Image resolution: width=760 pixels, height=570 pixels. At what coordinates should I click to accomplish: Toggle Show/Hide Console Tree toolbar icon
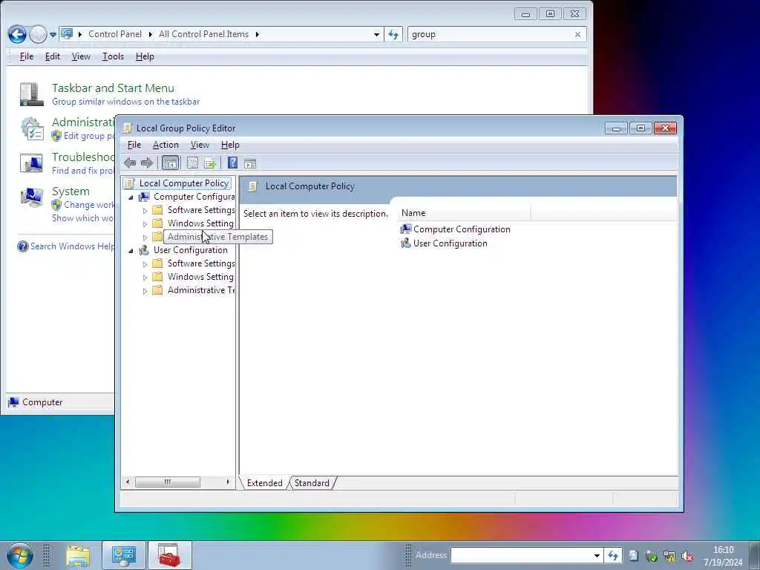pos(170,163)
